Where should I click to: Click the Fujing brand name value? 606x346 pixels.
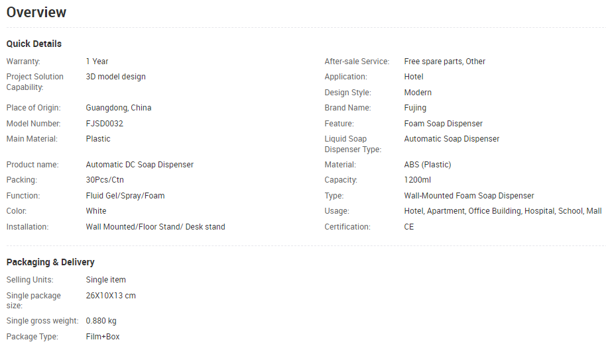(415, 108)
